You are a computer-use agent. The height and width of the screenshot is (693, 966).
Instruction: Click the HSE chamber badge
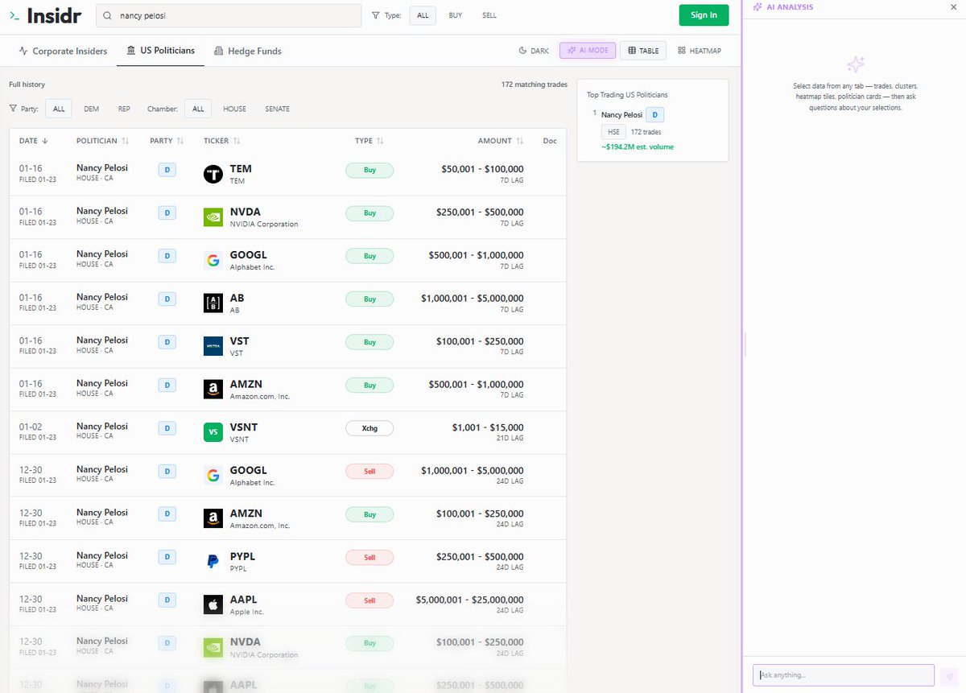pyautogui.click(x=613, y=132)
